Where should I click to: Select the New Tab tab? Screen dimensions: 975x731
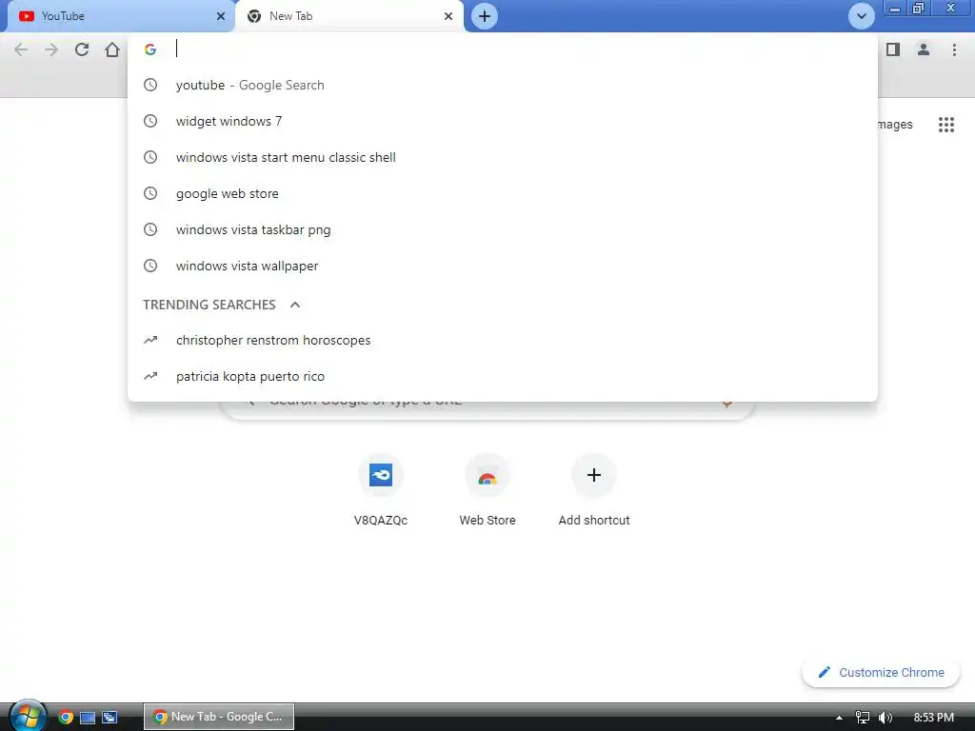348,16
